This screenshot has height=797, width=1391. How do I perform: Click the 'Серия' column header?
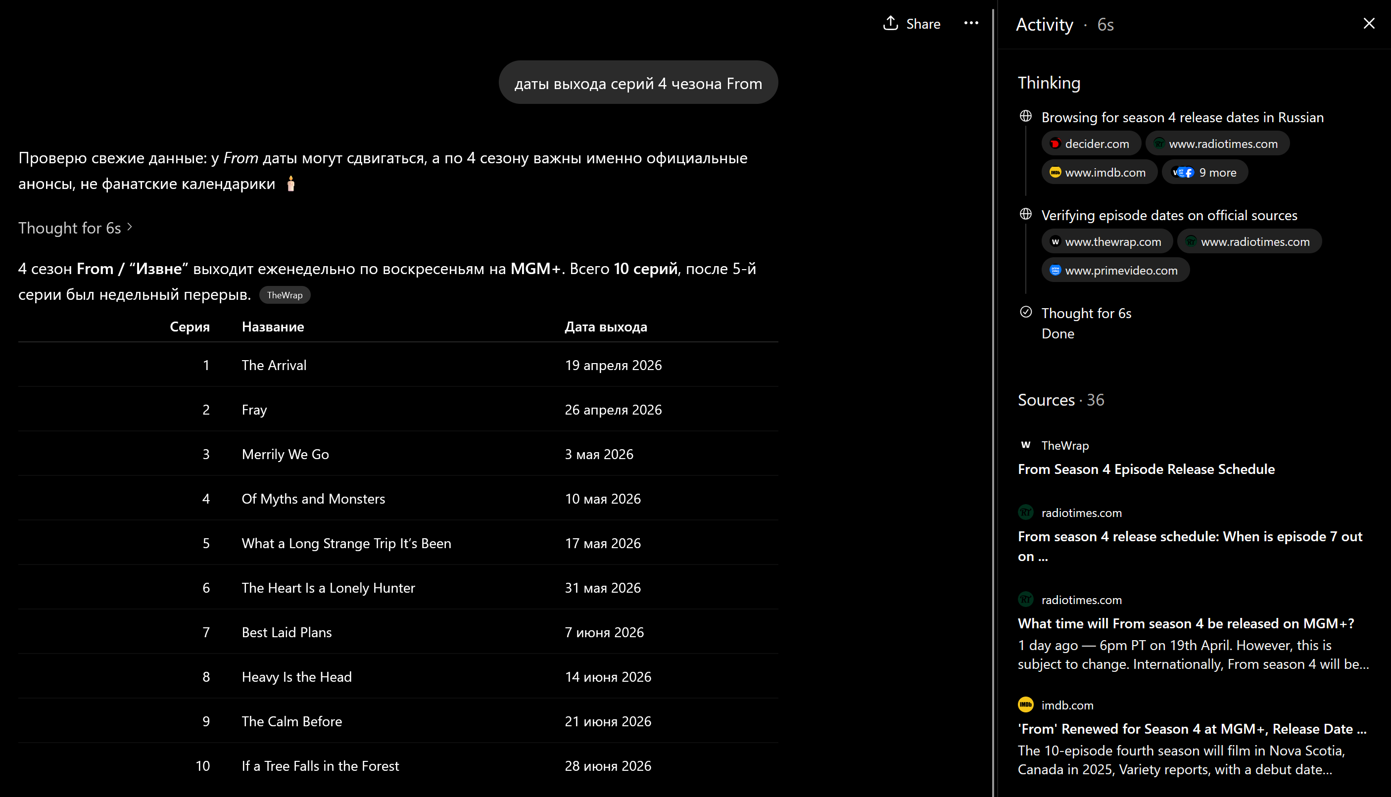coord(190,327)
